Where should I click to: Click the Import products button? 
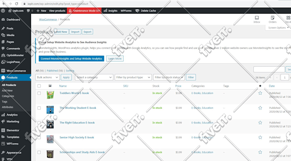coord(75,32)
